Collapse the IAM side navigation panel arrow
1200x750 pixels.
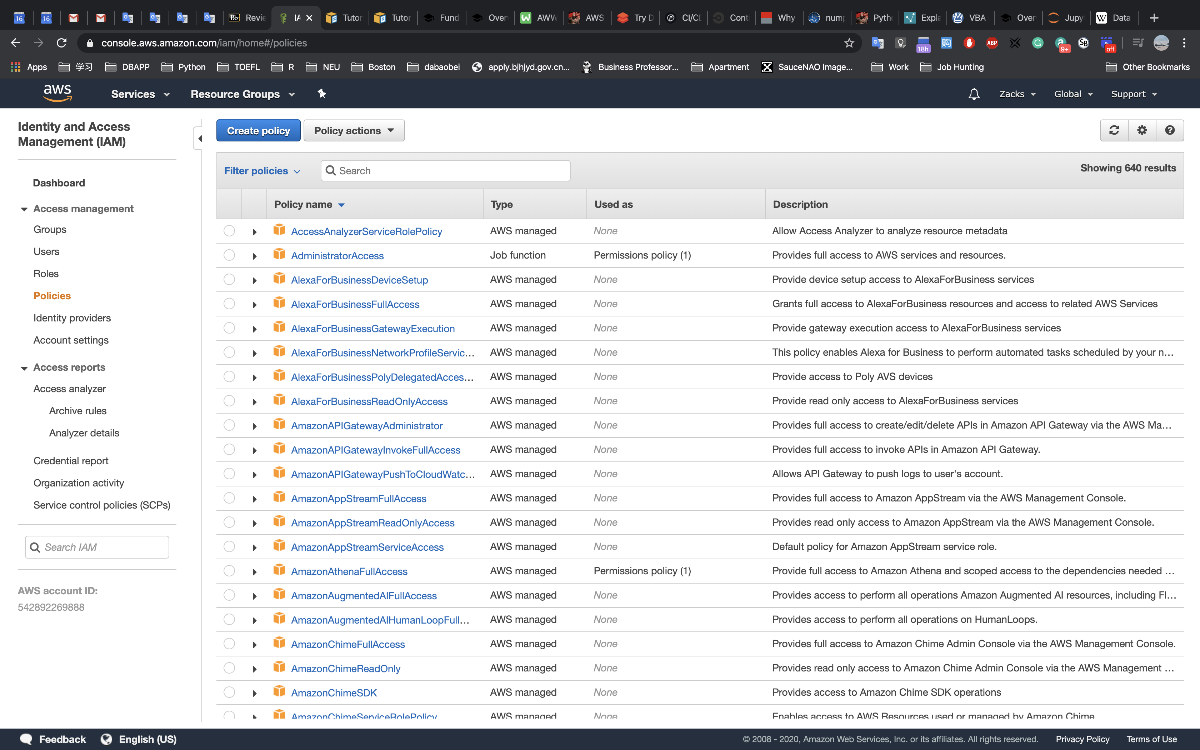pyautogui.click(x=200, y=139)
